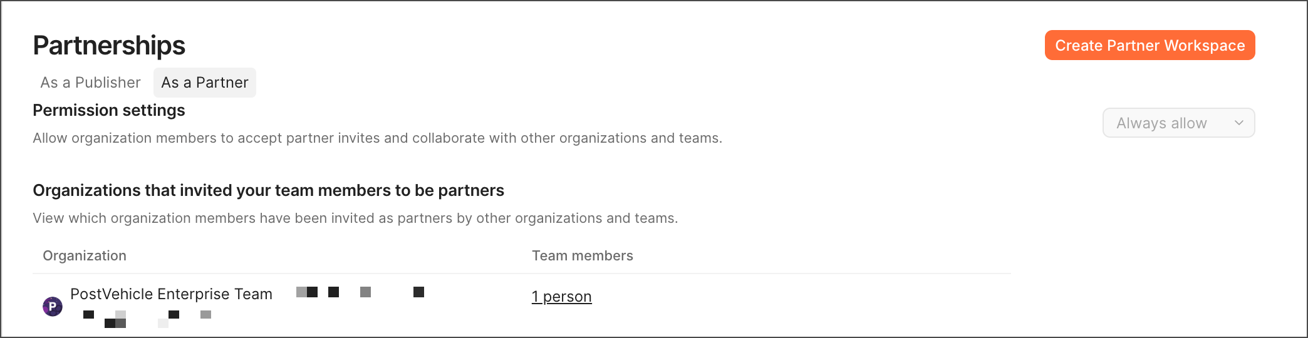Select the As a Partner tab
Image resolution: width=1308 pixels, height=338 pixels.
205,83
